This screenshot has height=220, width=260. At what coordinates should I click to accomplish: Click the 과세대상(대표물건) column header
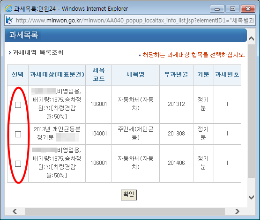(x=57, y=75)
